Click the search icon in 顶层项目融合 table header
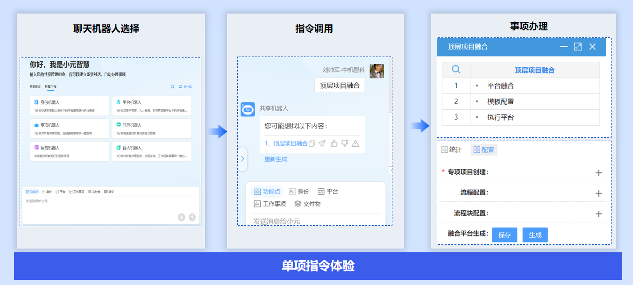Screen dimensions: 633x285 tap(456, 70)
